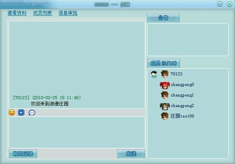Click avatar of zhangpeng1

(165, 95)
